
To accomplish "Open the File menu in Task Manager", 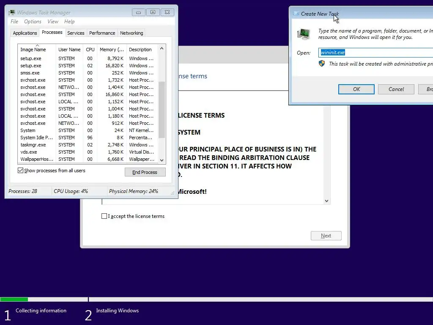I will 14,22.
